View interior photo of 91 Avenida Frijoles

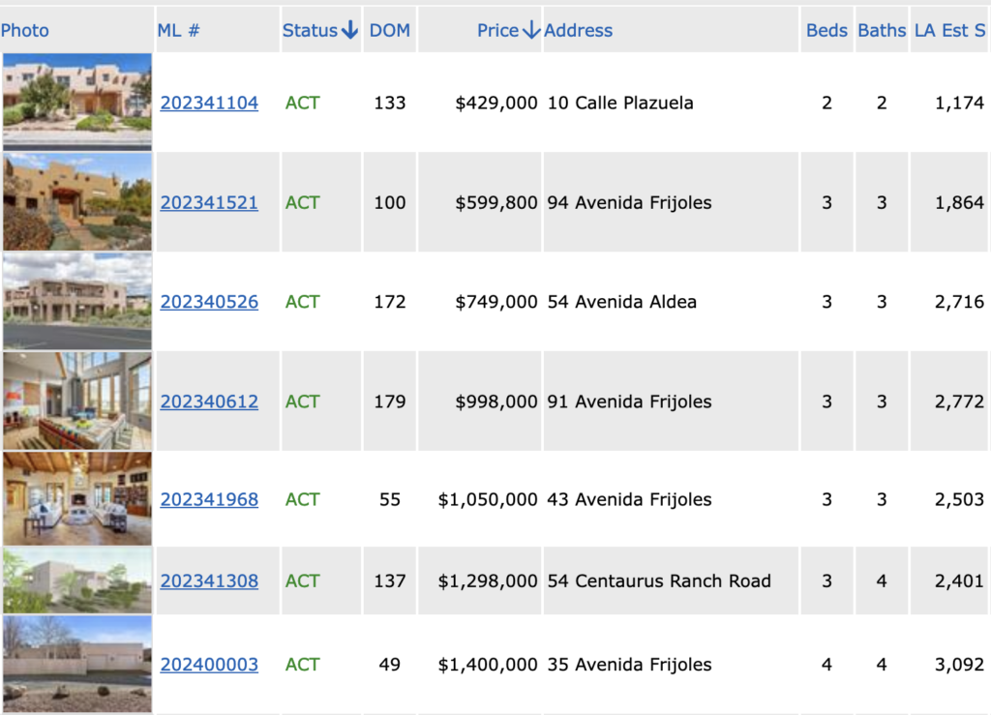(x=77, y=402)
